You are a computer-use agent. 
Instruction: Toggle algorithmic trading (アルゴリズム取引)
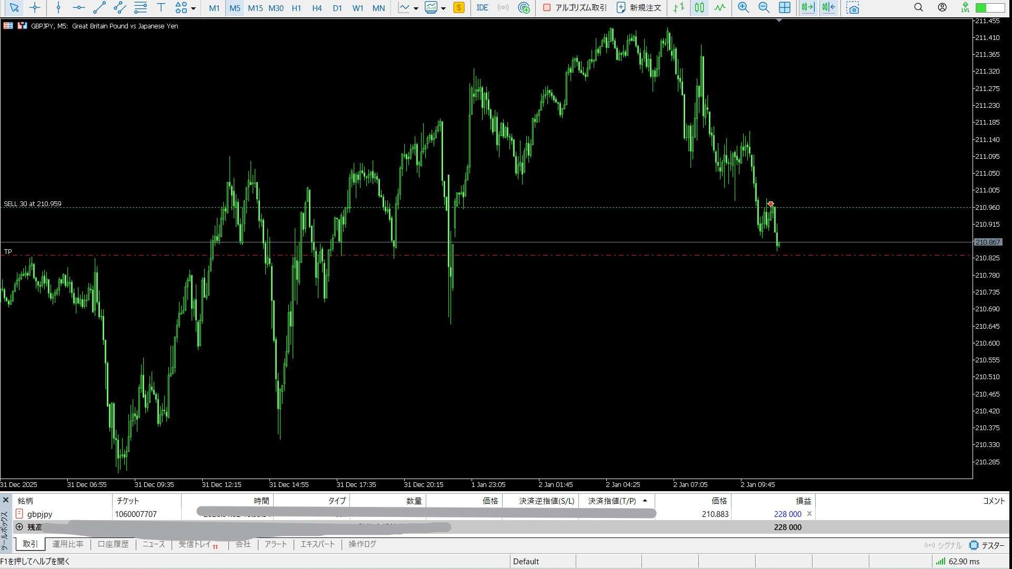point(575,7)
